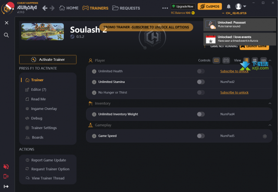
Task: Click the NumPad5 hotkey
Action: click(x=228, y=136)
